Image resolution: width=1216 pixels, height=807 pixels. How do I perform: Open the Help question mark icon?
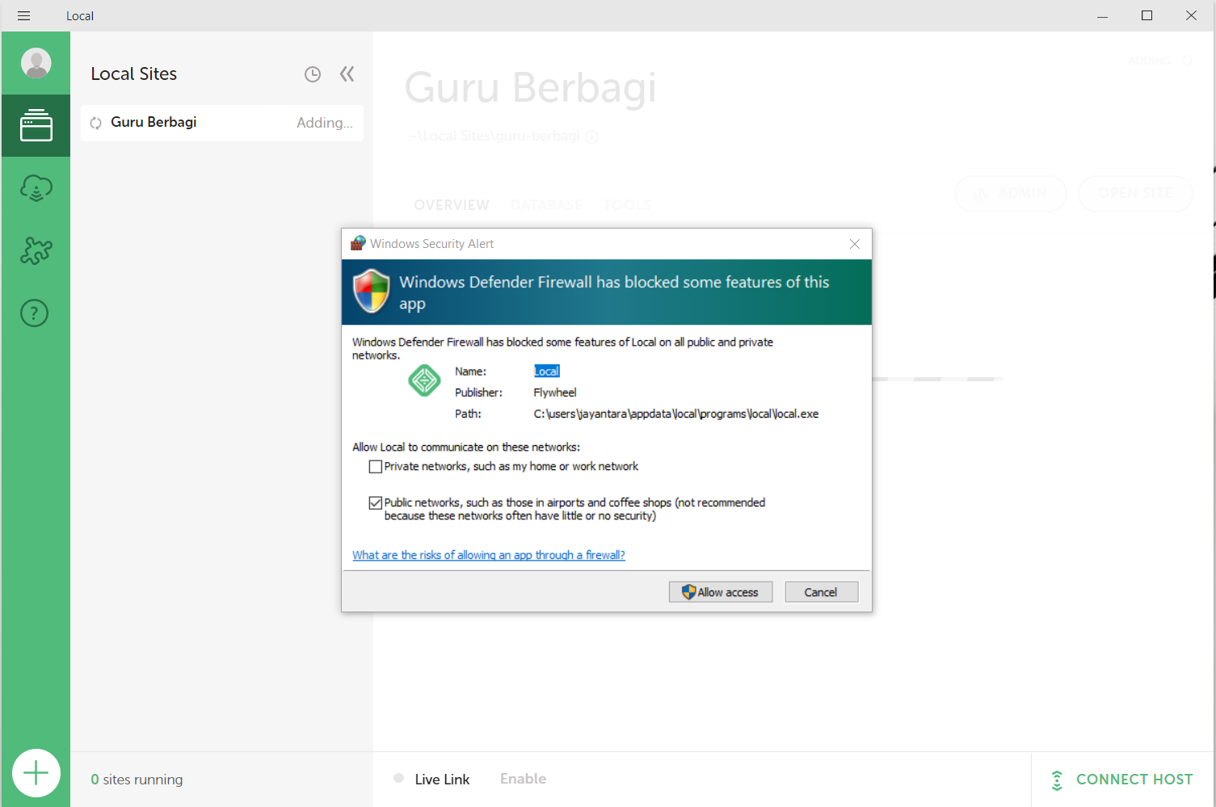[x=35, y=313]
